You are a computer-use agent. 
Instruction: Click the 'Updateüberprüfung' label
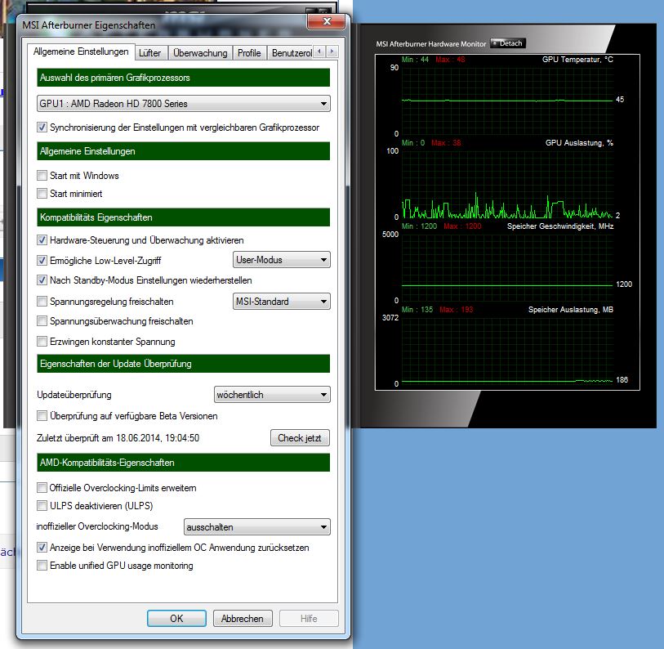tap(74, 395)
